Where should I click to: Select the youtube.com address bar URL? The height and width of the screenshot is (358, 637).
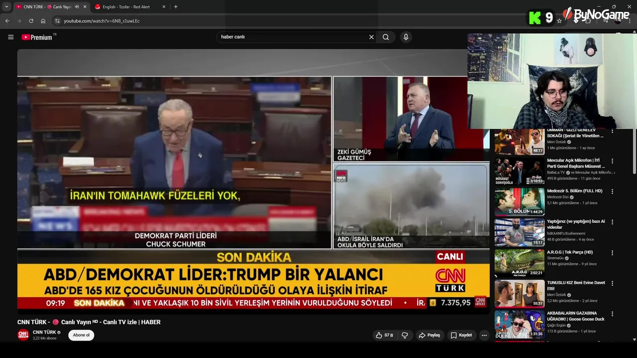pos(102,21)
